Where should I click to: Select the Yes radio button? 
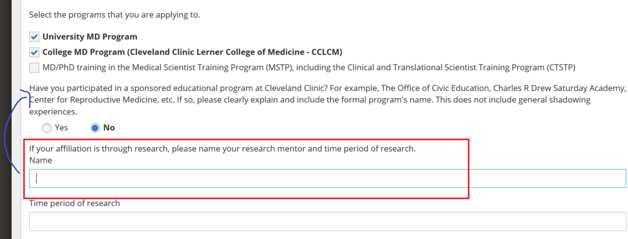point(47,128)
